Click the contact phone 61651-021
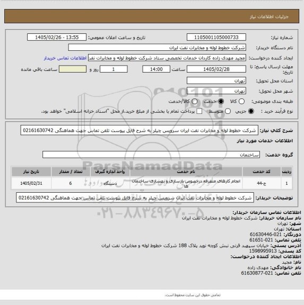 (261, 240)
